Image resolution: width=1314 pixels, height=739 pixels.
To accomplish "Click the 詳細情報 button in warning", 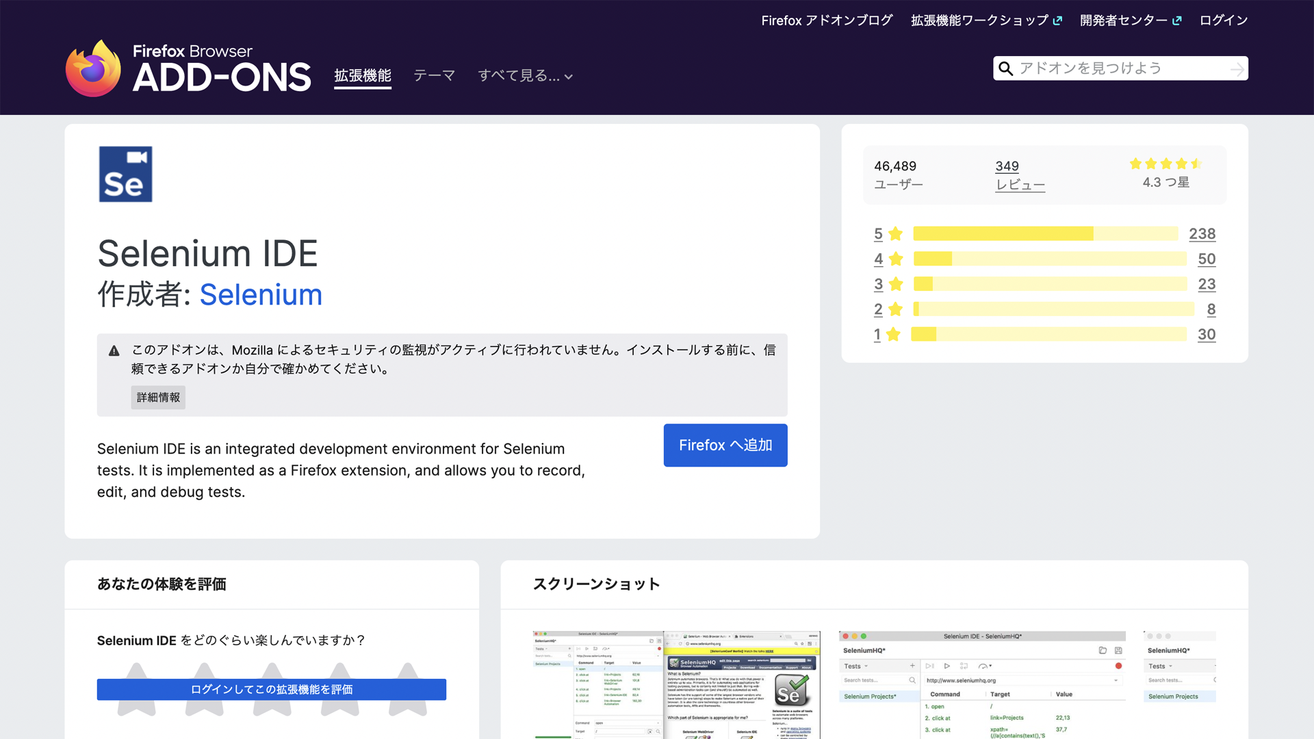I will click(158, 398).
